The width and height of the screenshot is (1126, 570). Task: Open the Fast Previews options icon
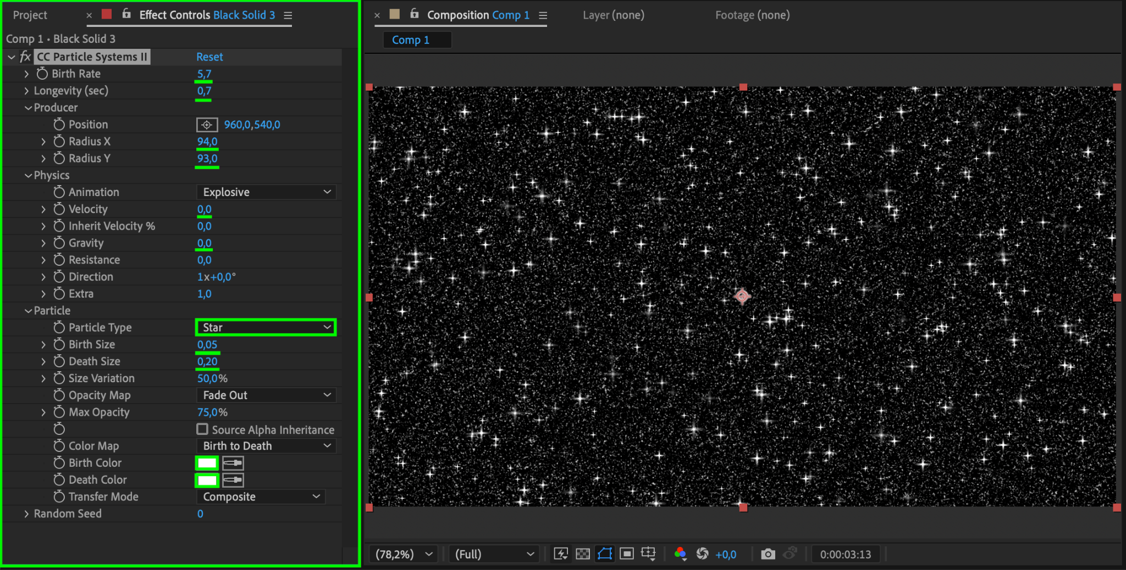pyautogui.click(x=560, y=554)
